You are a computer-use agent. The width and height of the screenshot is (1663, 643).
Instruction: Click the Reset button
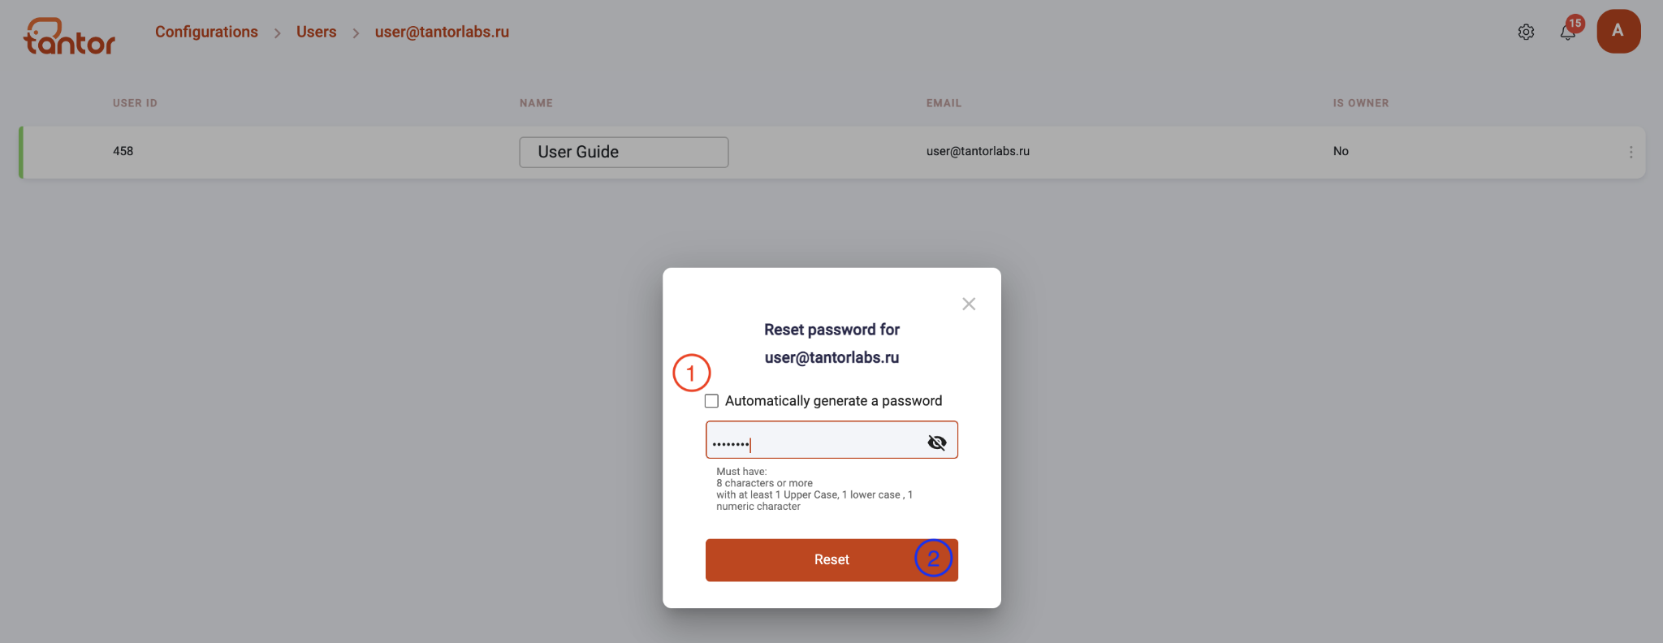point(831,560)
